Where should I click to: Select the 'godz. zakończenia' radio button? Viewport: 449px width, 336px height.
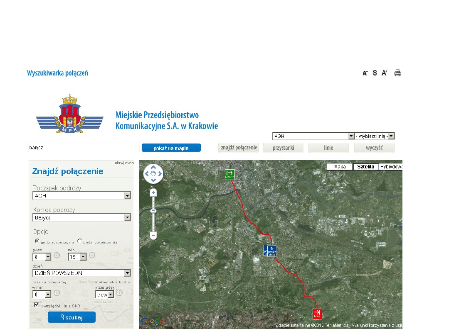tap(80, 241)
